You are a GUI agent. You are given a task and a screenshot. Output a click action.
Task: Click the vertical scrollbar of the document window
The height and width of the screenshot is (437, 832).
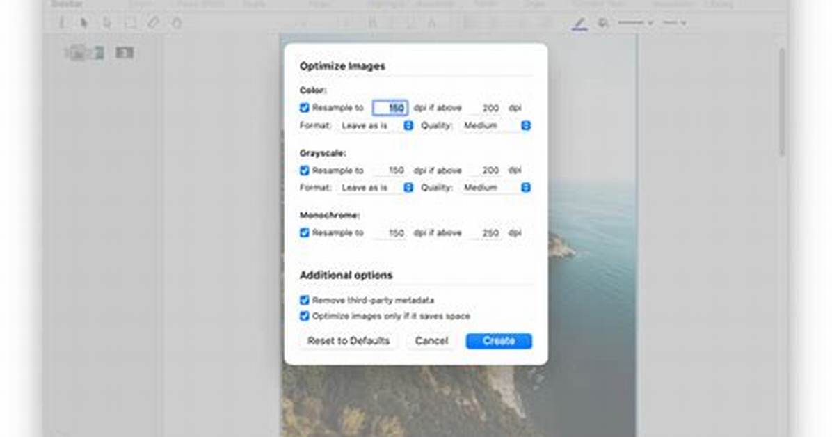point(782,102)
